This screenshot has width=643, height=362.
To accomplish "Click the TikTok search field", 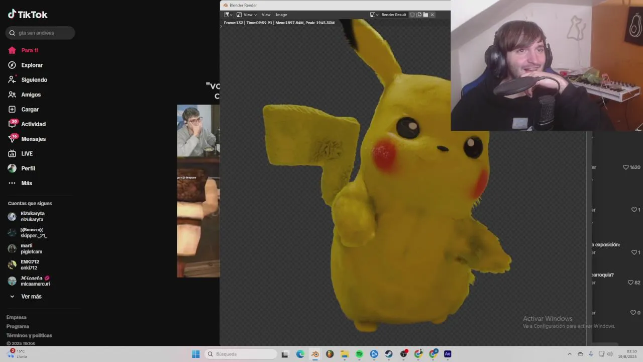I will pos(40,33).
